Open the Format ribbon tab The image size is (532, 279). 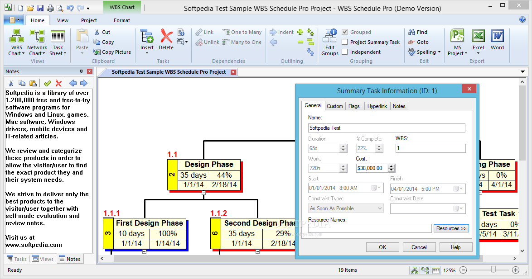pyautogui.click(x=122, y=20)
